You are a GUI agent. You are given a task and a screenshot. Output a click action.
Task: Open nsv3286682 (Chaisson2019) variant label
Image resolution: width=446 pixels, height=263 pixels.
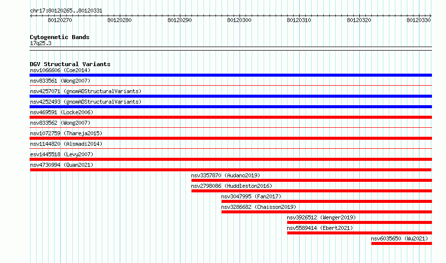259,207
